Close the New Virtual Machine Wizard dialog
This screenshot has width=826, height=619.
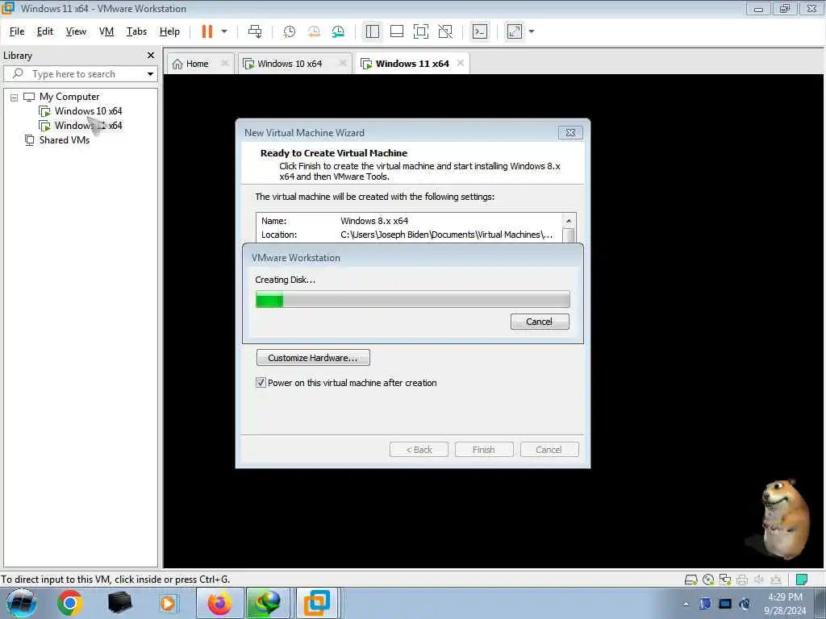pos(570,133)
